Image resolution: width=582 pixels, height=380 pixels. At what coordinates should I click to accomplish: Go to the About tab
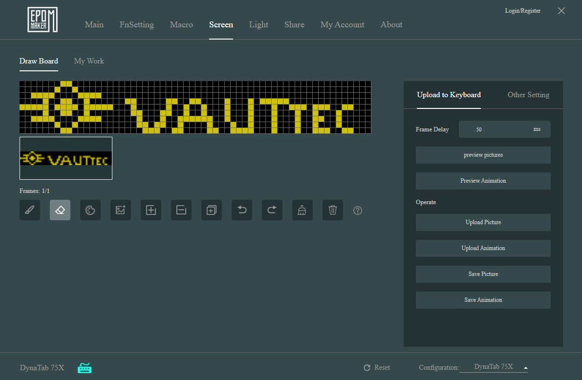tap(391, 24)
